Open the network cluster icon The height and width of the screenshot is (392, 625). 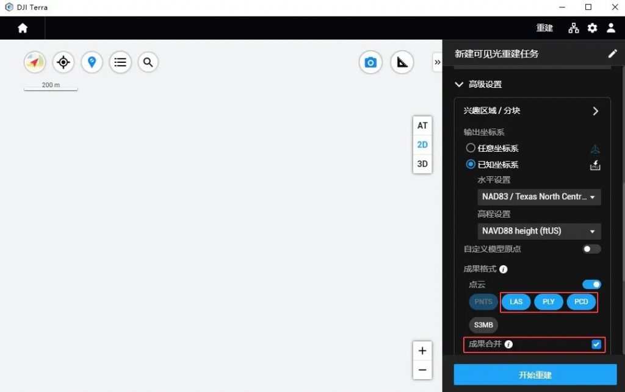[574, 28]
